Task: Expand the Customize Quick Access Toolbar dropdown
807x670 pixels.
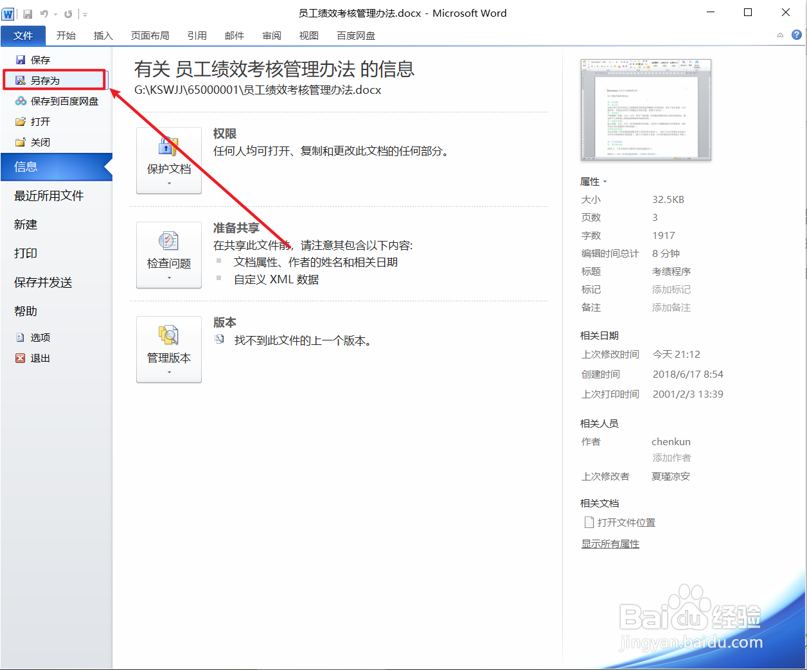Action: pyautogui.click(x=85, y=13)
